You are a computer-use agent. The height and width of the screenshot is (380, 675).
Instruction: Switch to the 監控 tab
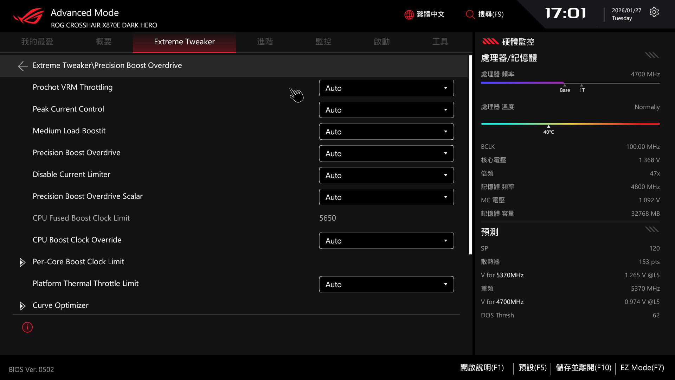(323, 42)
